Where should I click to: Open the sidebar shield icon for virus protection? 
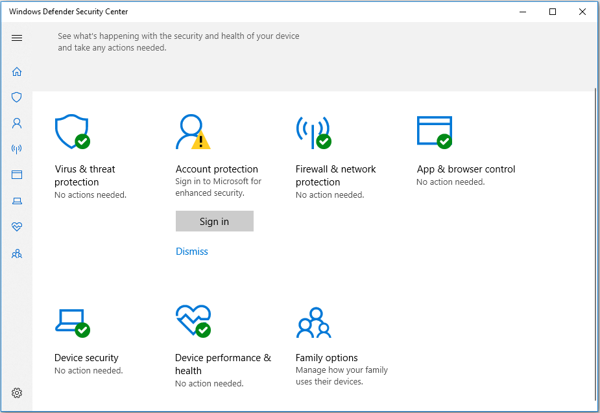[17, 97]
